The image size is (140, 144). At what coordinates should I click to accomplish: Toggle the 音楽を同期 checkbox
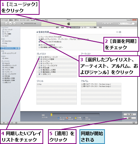click(x=37, y=32)
